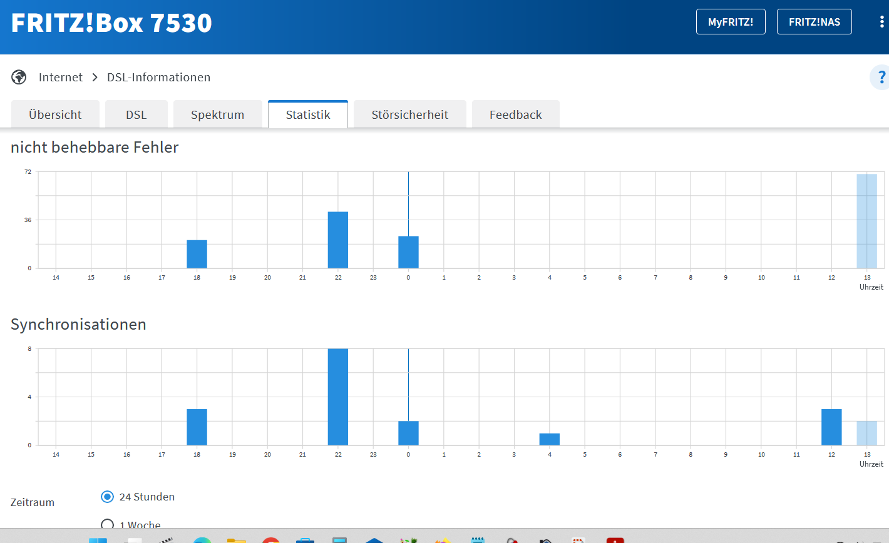Viewport: 889px width, 543px height.
Task: Select the 1 Woche radio button
Action: point(107,525)
